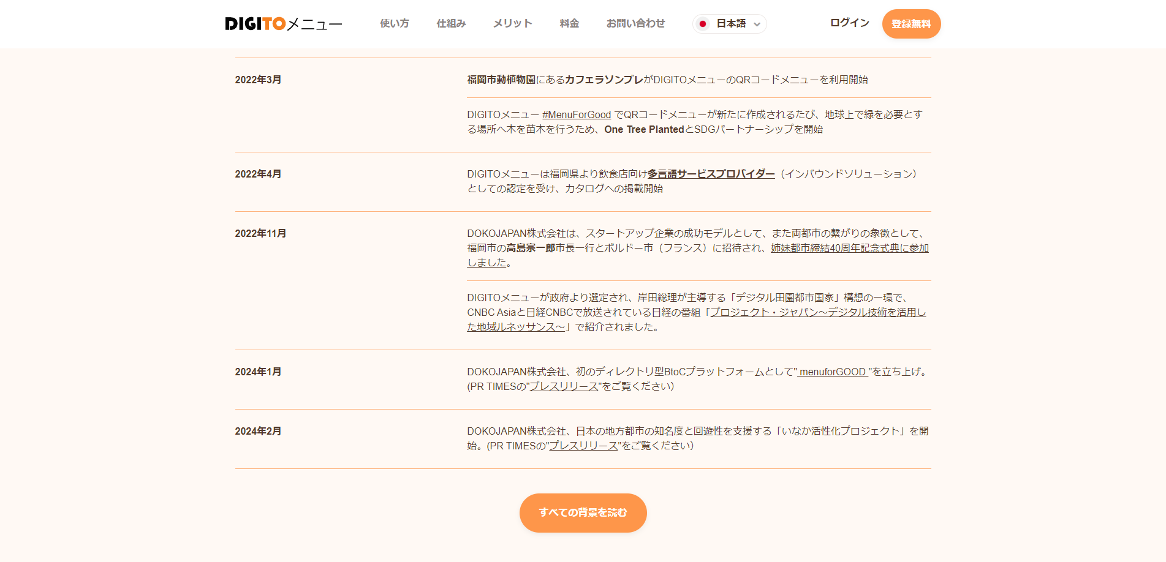Select the 2024年1月 date label
Viewport: 1166px width, 562px height.
coord(258,372)
